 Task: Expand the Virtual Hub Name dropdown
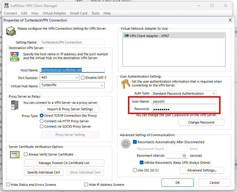tap(102, 85)
